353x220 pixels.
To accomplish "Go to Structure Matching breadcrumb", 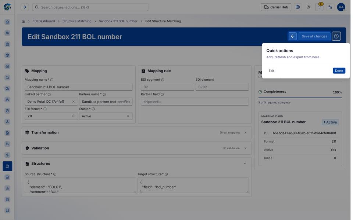I will tap(77, 21).
